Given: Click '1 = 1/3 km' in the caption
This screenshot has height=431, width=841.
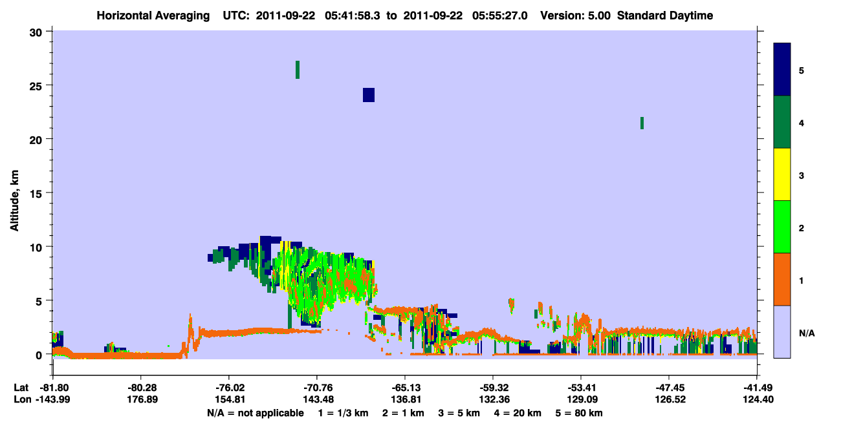Looking at the screenshot, I should tap(344, 413).
